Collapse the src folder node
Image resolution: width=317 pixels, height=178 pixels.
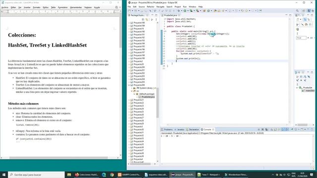(132, 91)
